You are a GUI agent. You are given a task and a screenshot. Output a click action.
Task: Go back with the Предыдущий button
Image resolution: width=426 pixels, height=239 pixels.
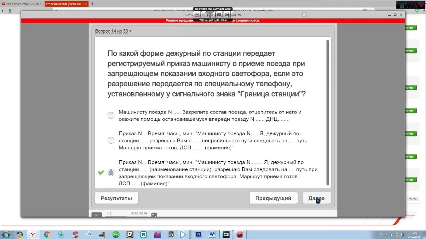point(273,198)
